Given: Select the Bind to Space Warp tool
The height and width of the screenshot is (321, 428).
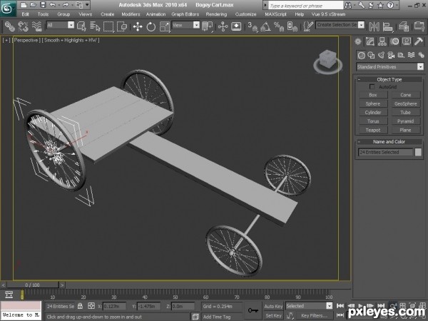Looking at the screenshot, I should (37, 26).
